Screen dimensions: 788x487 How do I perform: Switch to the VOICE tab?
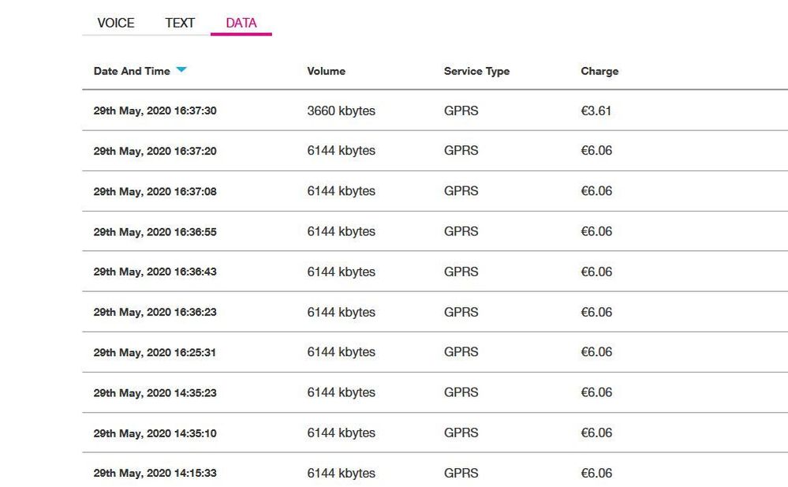coord(116,23)
